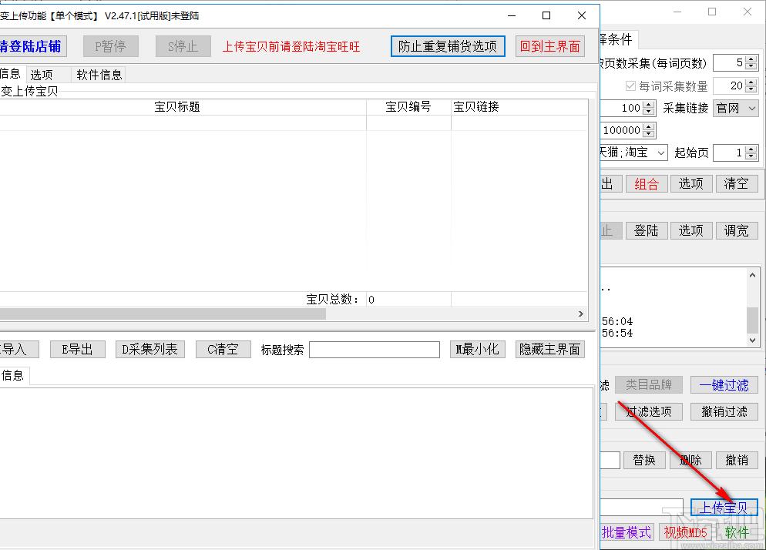
Task: Click the 登陆 button in main window
Action: click(x=647, y=230)
